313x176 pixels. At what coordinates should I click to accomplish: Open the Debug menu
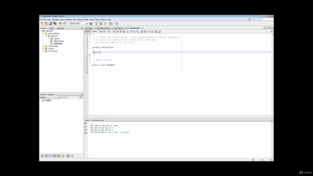coord(80,20)
